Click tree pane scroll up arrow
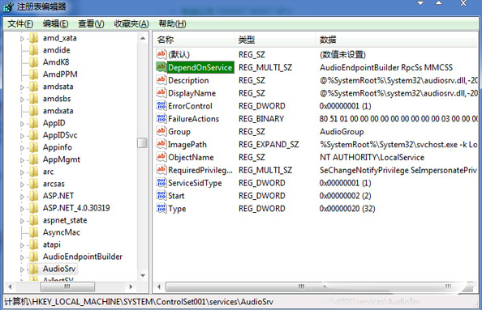This screenshot has height=310, width=482. coord(142,38)
